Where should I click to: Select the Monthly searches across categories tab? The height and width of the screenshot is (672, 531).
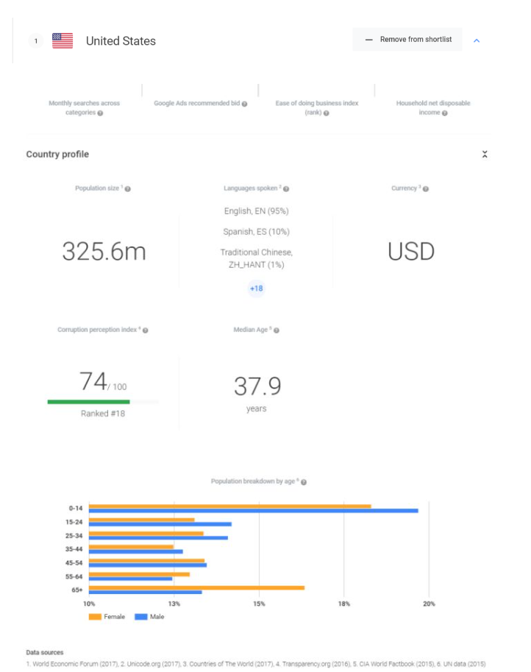tap(85, 107)
